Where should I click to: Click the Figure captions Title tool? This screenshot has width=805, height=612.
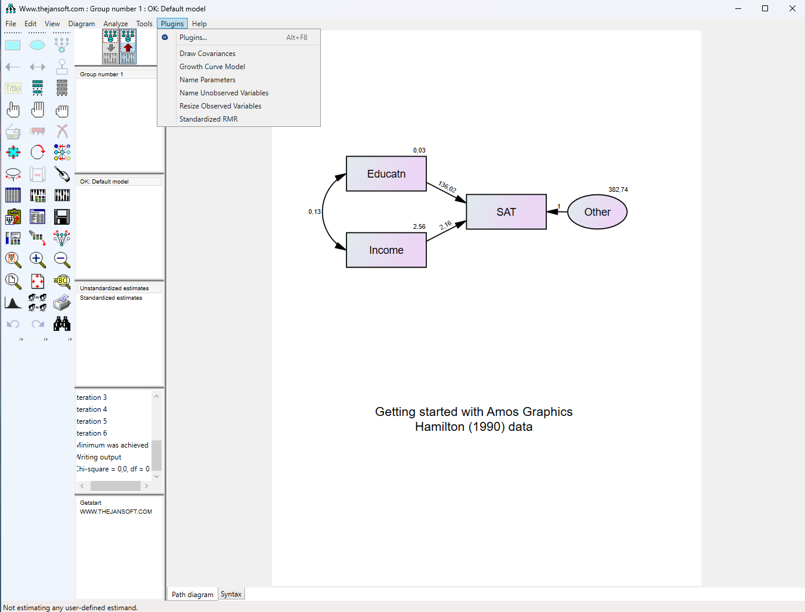point(13,88)
